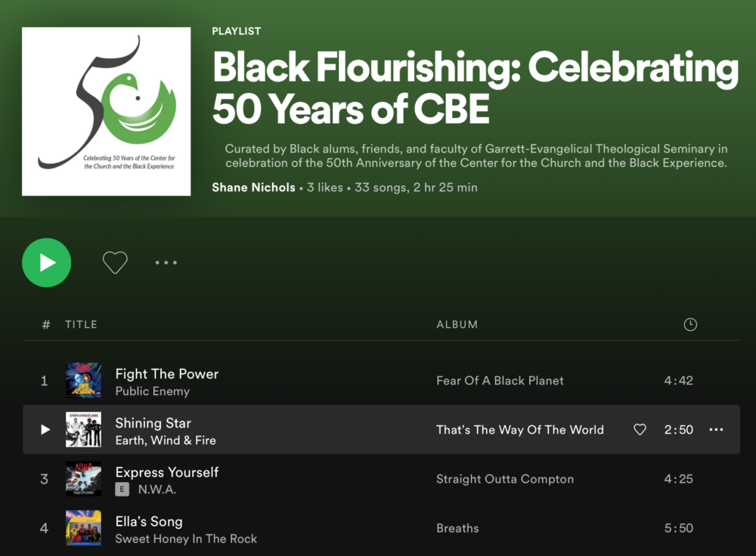This screenshot has height=556, width=756.
Task: Open playlist more options menu
Action: (166, 263)
